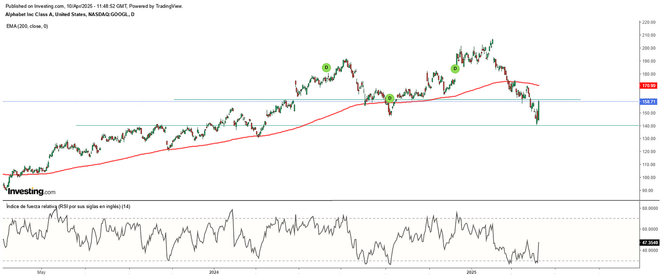Viewport: 662px width, 277px height.
Task: Click the 150.00 price axis label
Action: pyautogui.click(x=649, y=113)
